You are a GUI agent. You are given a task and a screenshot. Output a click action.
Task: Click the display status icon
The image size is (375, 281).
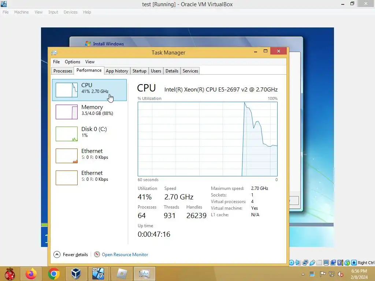pos(326,263)
